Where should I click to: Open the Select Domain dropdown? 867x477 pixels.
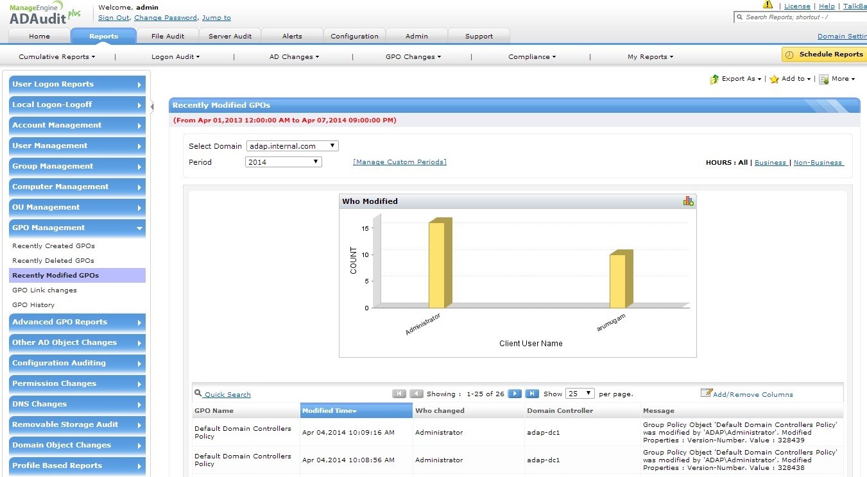[292, 146]
